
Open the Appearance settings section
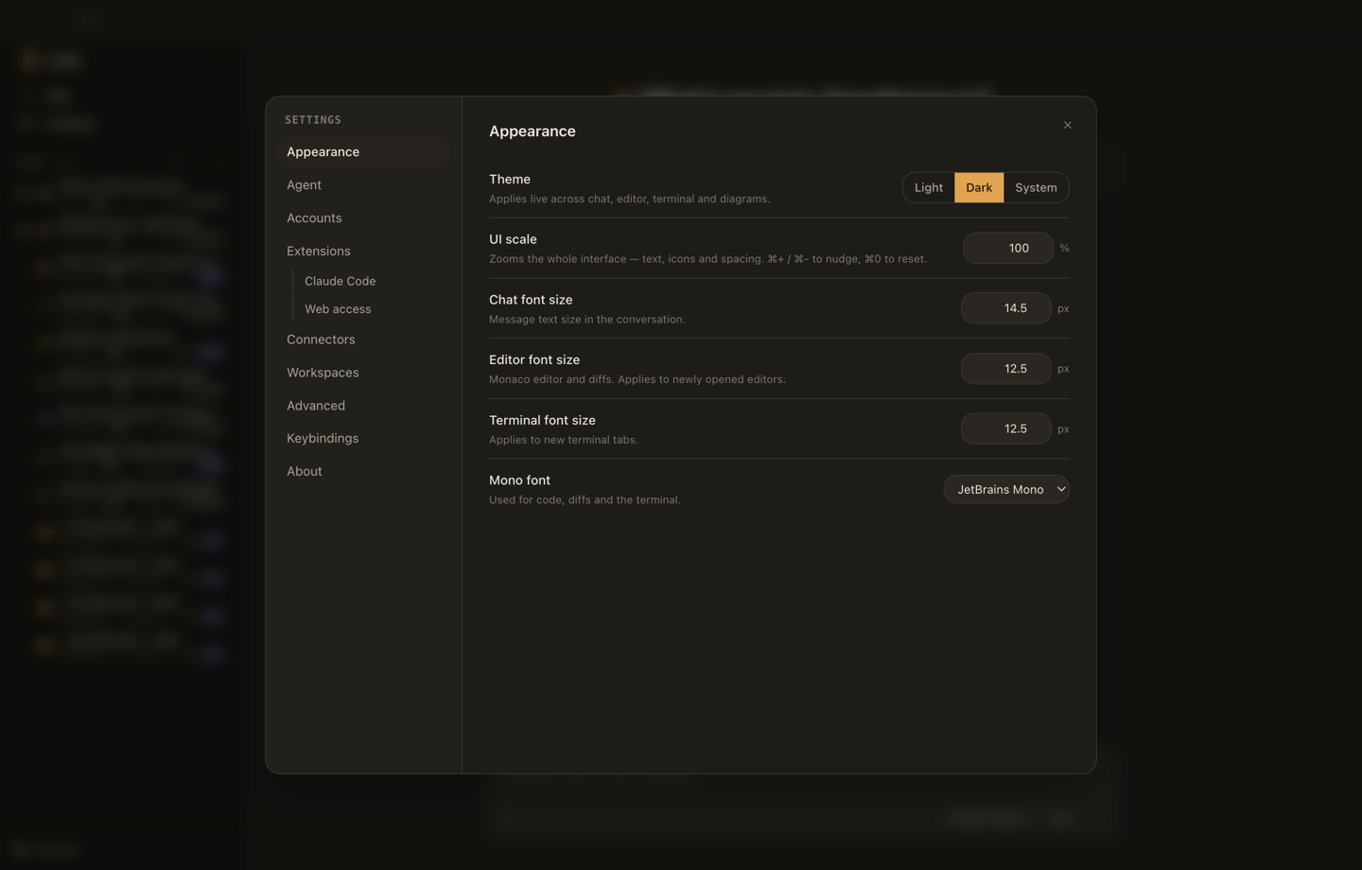(363, 152)
